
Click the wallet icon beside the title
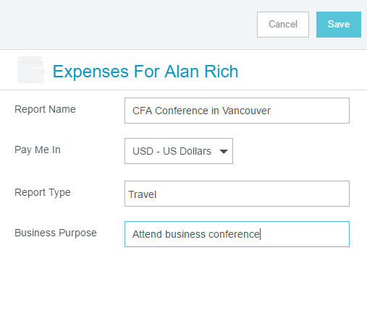pyautogui.click(x=30, y=70)
